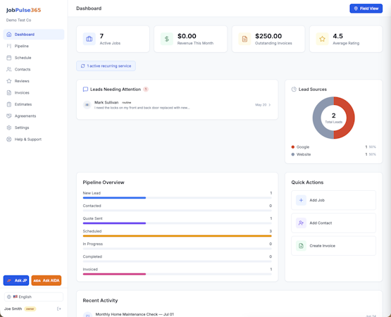Click the Ask AIDA button
The height and width of the screenshot is (317, 391).
tap(46, 280)
